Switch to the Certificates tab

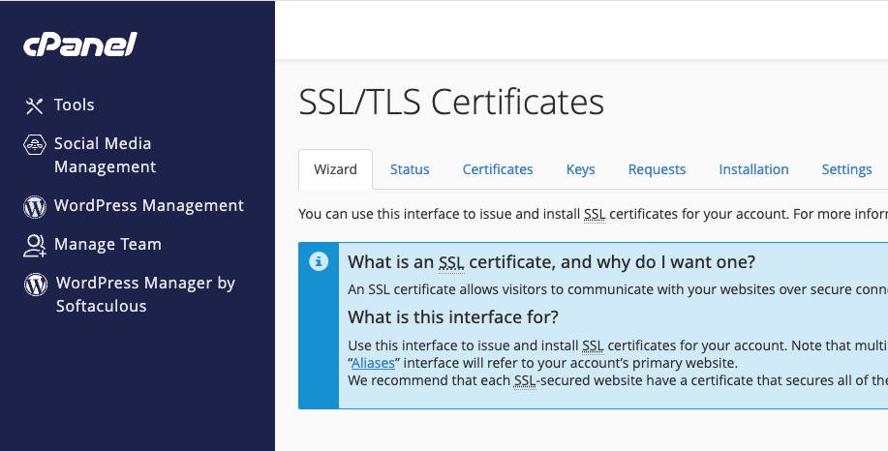coord(498,169)
